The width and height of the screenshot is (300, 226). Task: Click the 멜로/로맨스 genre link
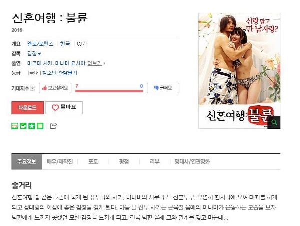tap(40, 44)
